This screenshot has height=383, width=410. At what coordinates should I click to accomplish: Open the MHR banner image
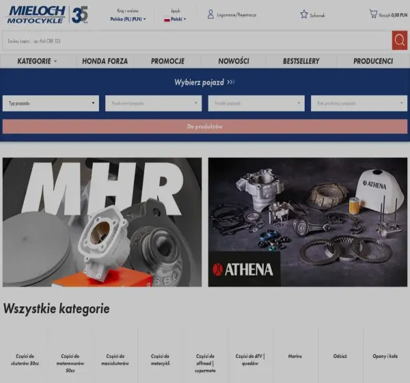point(102,222)
